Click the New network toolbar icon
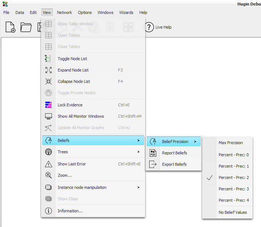 coord(11,27)
